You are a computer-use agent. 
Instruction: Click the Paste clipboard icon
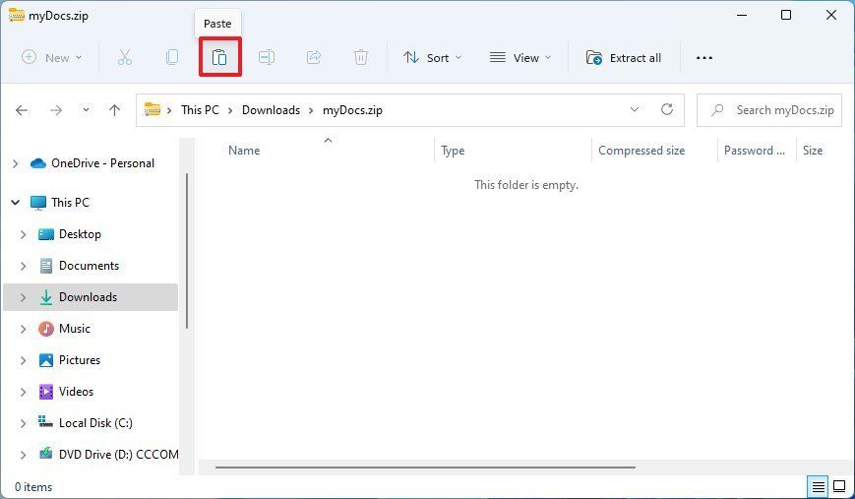[219, 57]
